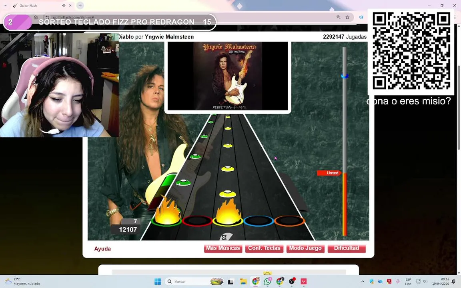Open the weather widget showing 21°C
This screenshot has height=288, width=461.
(x=23, y=282)
